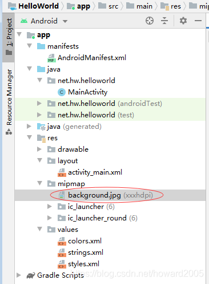Select the drawable folder label

(x=73, y=149)
